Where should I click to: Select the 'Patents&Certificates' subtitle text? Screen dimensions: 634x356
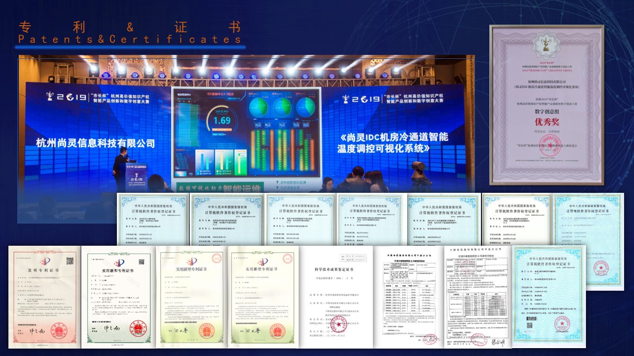pyautogui.click(x=129, y=39)
